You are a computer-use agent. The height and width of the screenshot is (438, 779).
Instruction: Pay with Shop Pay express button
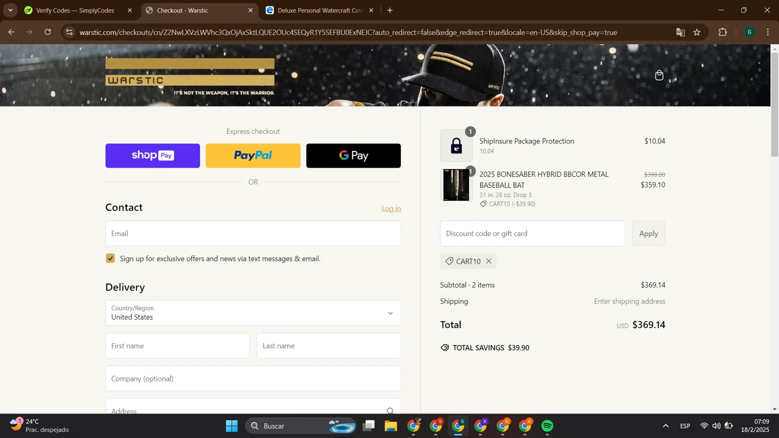tap(153, 156)
